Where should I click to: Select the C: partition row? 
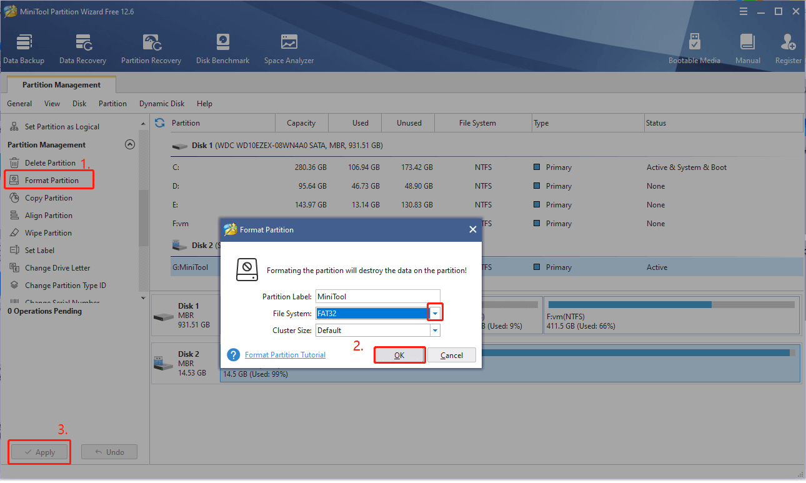[487, 167]
